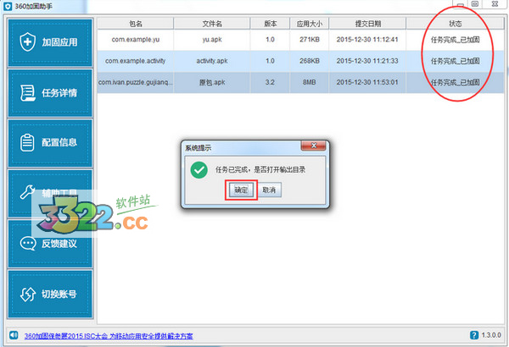The height and width of the screenshot is (347, 509).
Task: Click the yu.apk file name cell
Action: 212,40
